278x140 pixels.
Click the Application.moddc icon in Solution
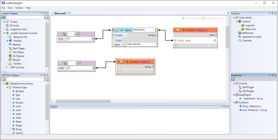[240, 37]
